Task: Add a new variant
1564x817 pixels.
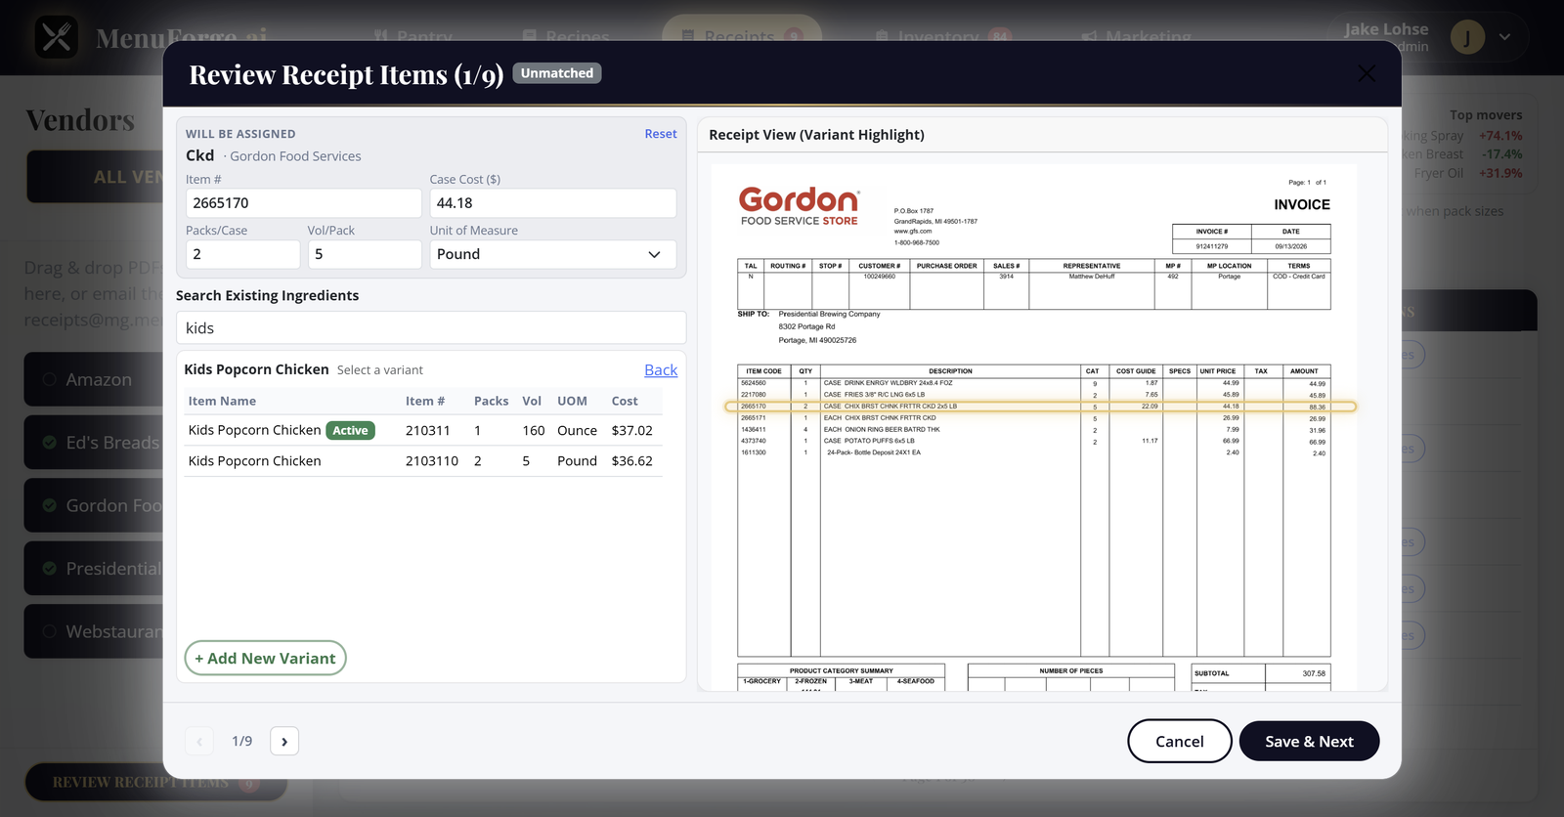Action: [265, 658]
